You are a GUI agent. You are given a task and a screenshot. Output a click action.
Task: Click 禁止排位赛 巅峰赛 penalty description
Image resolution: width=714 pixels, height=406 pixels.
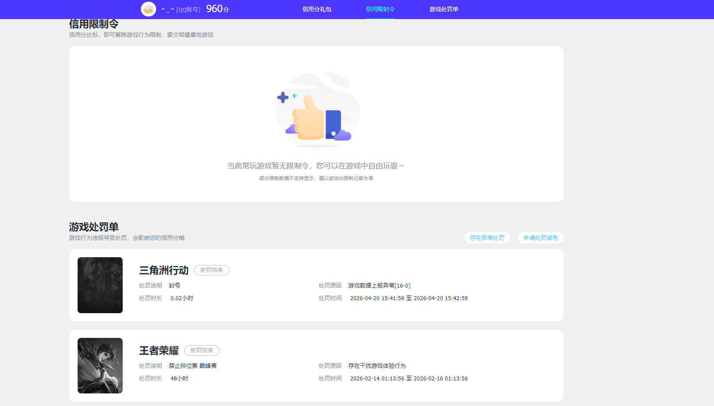tap(193, 366)
